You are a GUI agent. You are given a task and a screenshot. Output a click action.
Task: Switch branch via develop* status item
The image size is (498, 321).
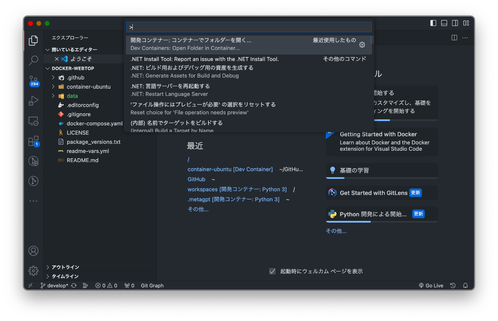pos(54,285)
